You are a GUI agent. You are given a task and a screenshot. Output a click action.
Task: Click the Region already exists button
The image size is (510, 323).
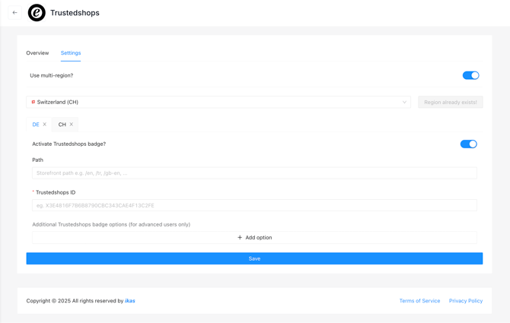(451, 103)
